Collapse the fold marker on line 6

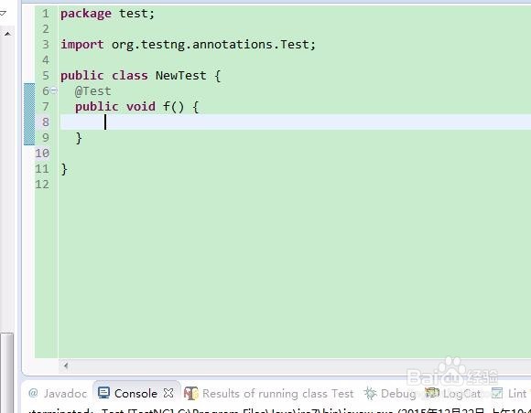click(x=54, y=90)
